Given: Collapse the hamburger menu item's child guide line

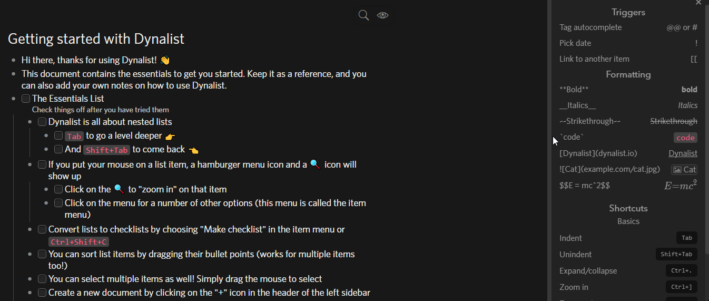Looking at the screenshot, I should (30, 201).
